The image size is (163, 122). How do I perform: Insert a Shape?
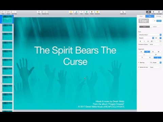87,12
